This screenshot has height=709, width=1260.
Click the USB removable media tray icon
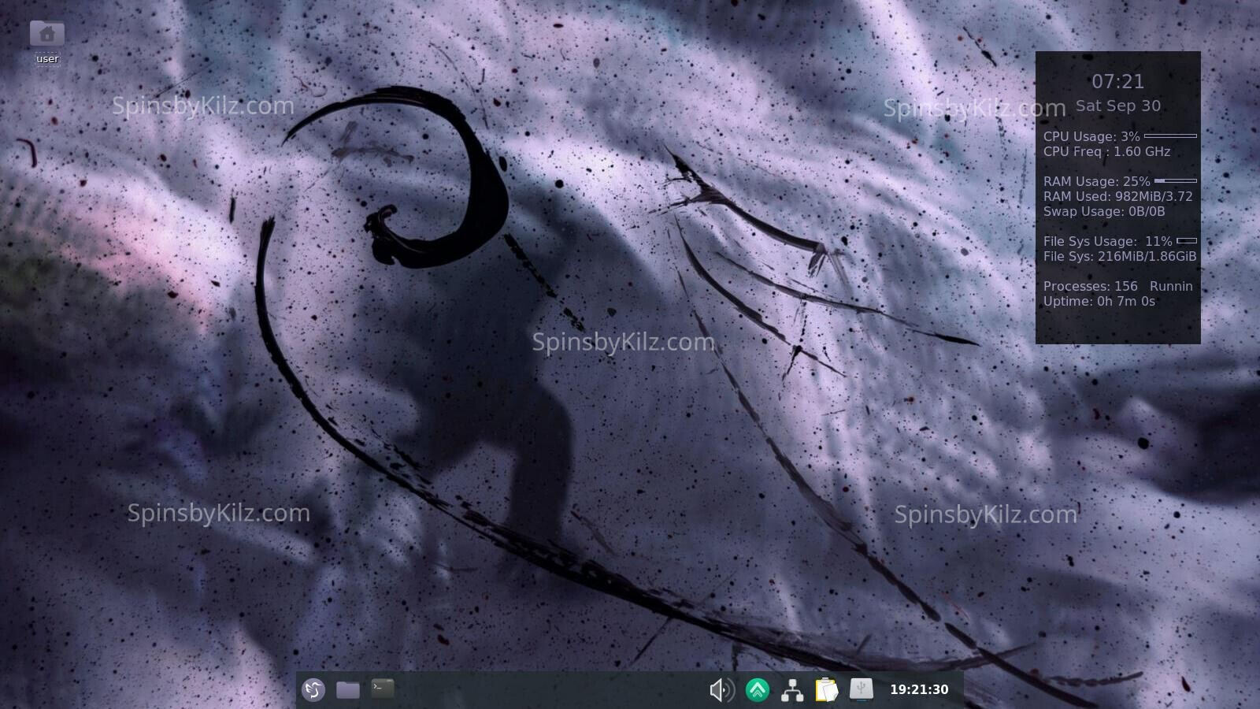click(861, 689)
